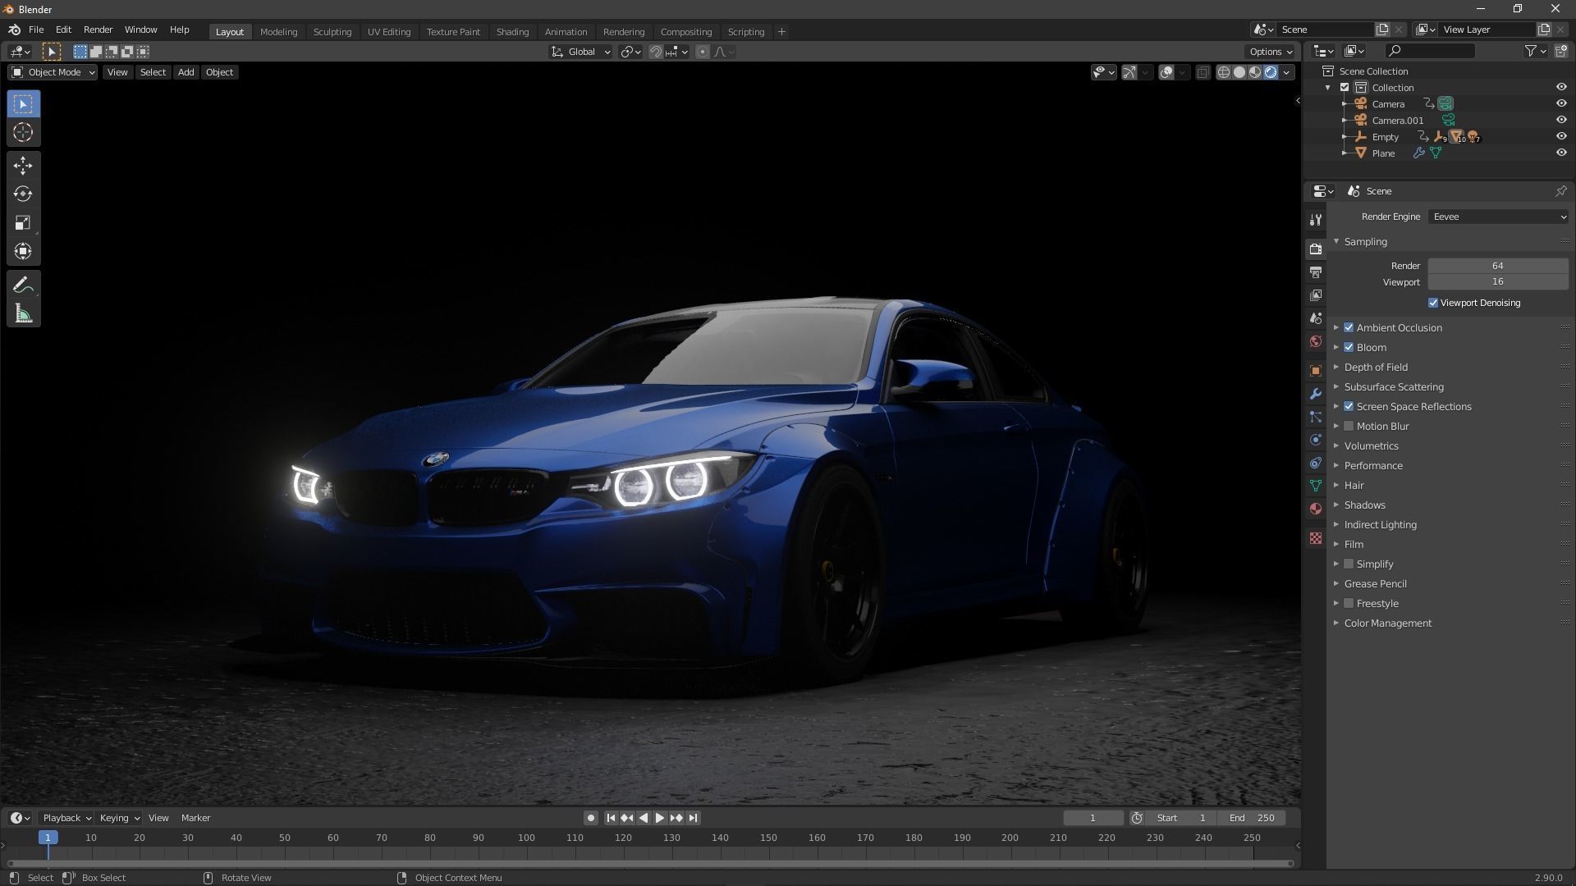Select the Annotate tool
1576x886 pixels.
click(x=23, y=285)
